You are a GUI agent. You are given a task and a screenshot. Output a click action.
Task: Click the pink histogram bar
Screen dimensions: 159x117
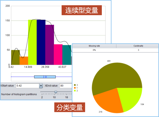[x=58, y=55]
